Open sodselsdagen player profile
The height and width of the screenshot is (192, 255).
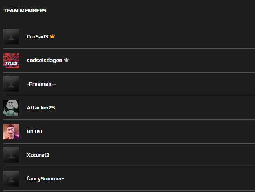45,61
